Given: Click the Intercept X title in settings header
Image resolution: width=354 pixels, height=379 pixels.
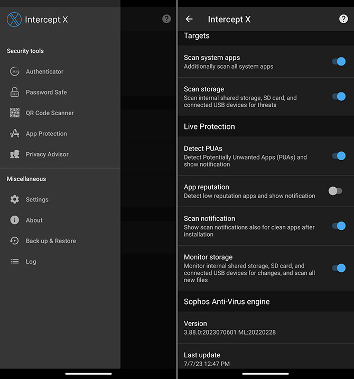Looking at the screenshot, I should coord(229,20).
